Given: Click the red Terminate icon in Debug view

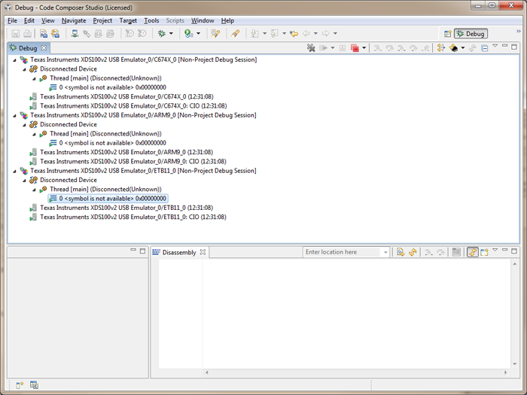Looking at the screenshot, I should tap(353, 48).
